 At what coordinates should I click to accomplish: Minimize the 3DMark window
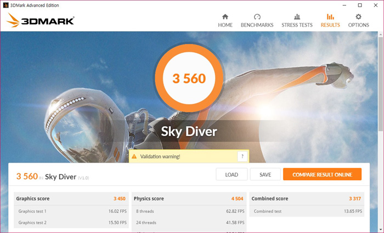(345, 5)
